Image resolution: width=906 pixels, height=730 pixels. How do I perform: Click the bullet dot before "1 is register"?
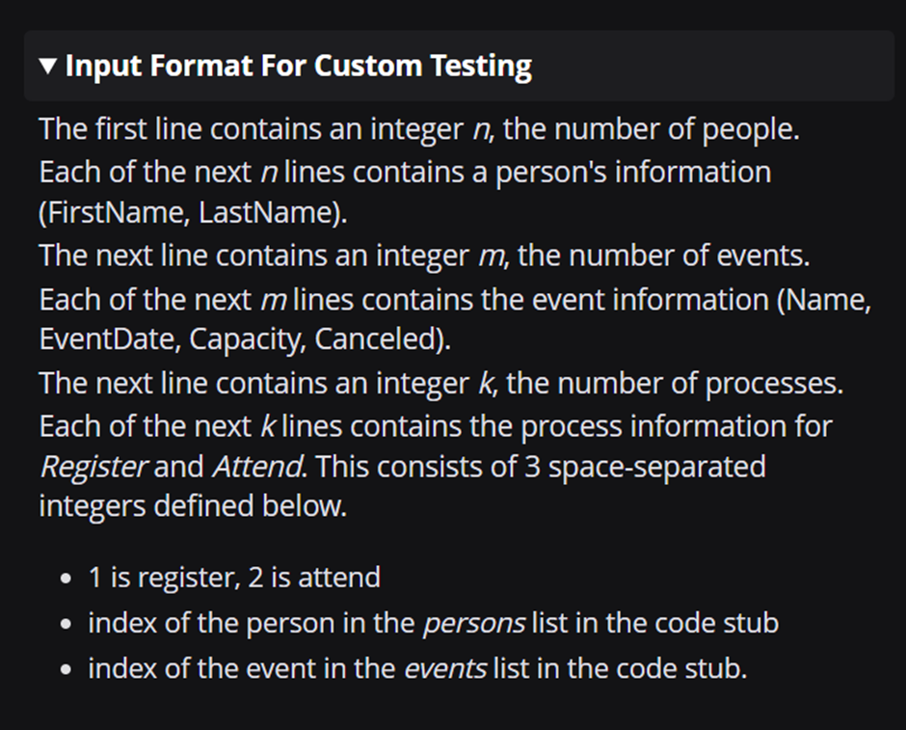pos(65,579)
